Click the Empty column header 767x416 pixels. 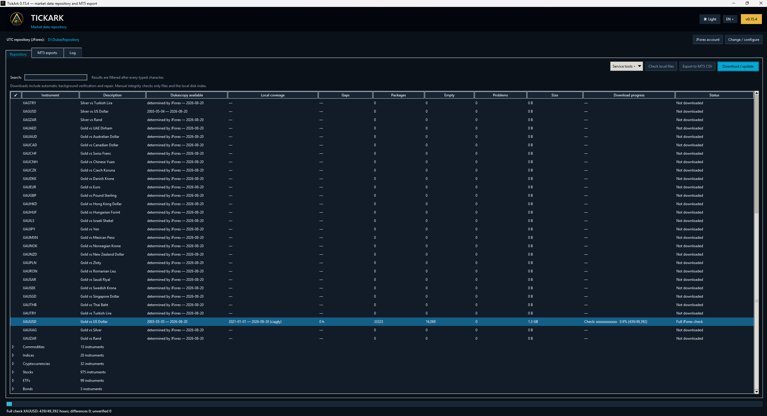449,95
